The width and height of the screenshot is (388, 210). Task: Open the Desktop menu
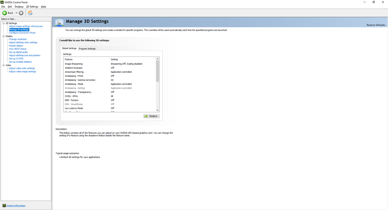click(19, 7)
